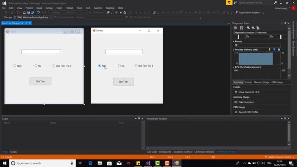Screen dimensions: 297x167
Task: Restart the debug session icon
Action: [x=125, y=13]
